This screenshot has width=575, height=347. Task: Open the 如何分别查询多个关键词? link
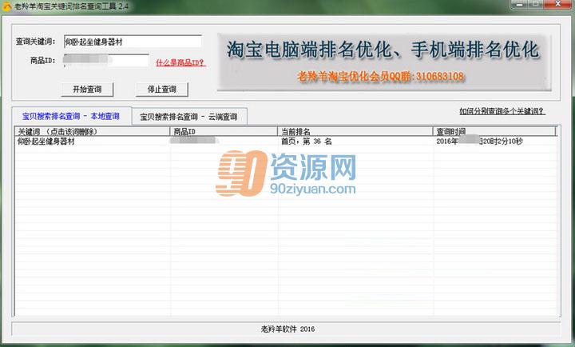(x=502, y=111)
